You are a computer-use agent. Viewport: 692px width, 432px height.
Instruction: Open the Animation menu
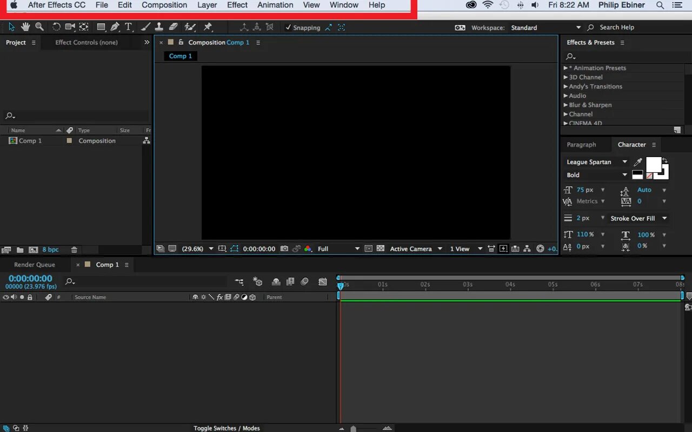(x=275, y=5)
